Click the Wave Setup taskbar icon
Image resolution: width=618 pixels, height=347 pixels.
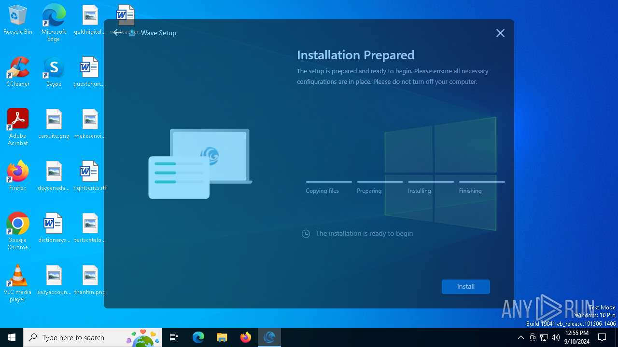[x=269, y=337]
